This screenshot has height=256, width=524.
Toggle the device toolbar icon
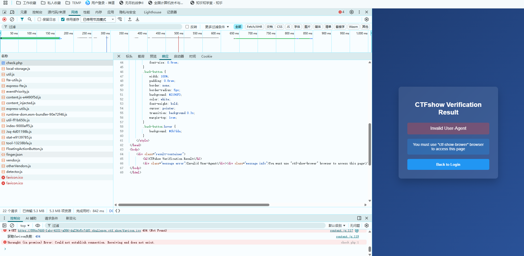point(12,12)
